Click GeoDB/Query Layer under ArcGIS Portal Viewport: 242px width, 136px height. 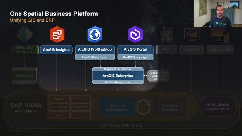tap(135, 57)
